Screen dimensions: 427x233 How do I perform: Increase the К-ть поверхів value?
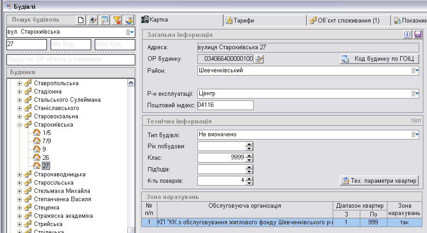249,178
